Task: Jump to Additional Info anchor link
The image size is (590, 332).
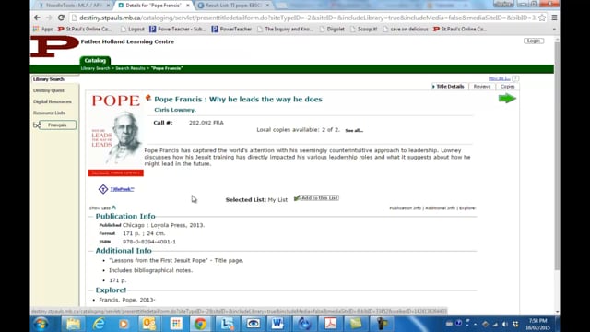Action: coord(440,208)
